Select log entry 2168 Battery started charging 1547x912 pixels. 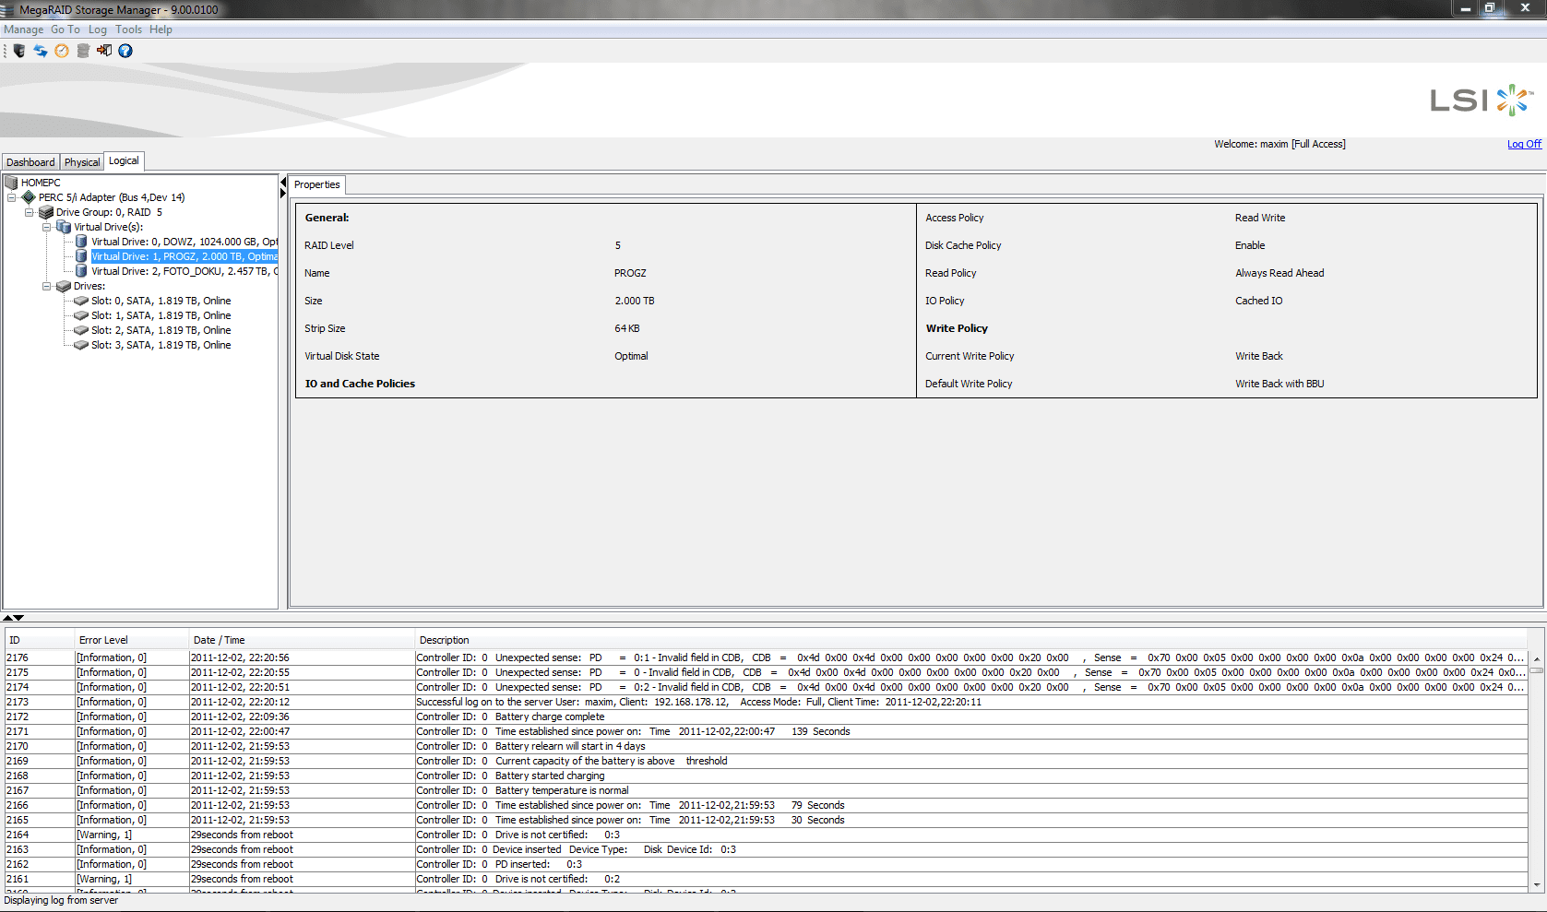coord(766,776)
